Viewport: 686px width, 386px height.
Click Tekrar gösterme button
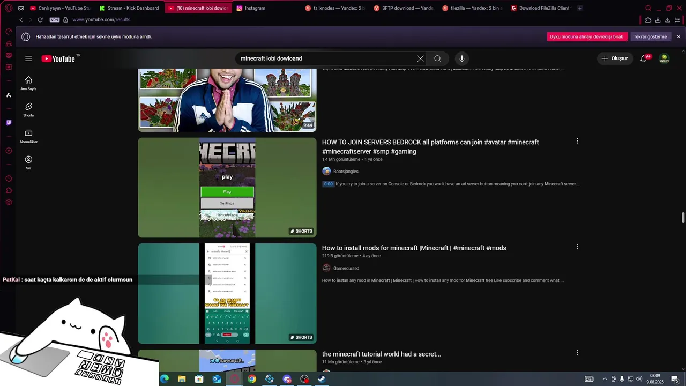click(x=650, y=36)
